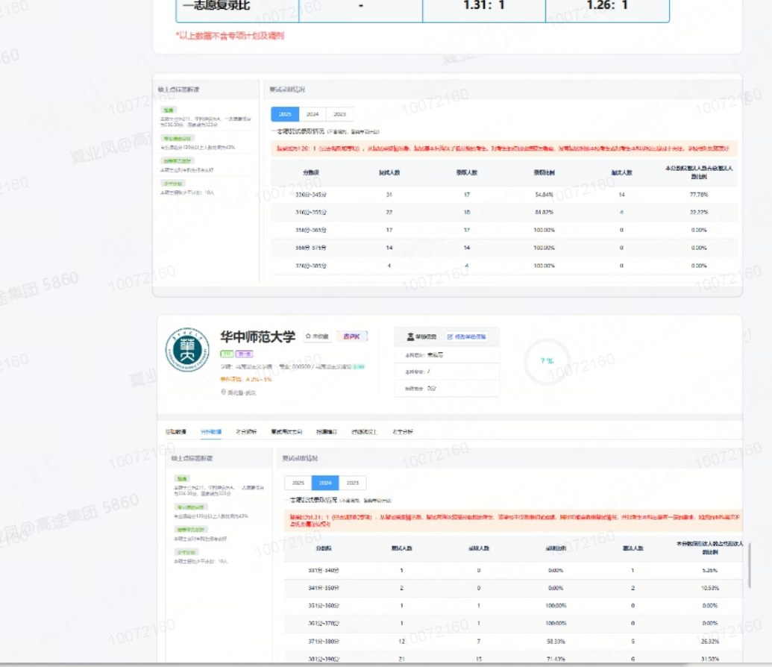Click the 华中师范大学 university logo
772x667 pixels.
(187, 349)
